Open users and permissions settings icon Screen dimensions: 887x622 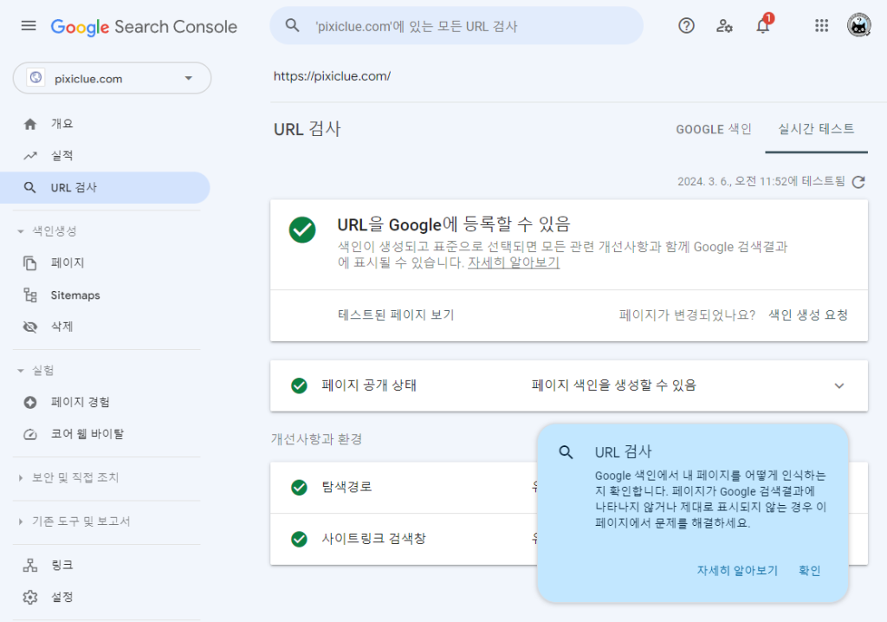[x=724, y=25]
